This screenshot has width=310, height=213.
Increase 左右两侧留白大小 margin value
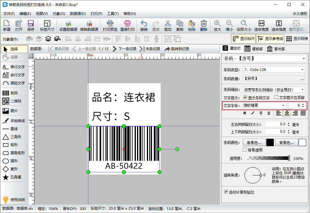point(289,123)
